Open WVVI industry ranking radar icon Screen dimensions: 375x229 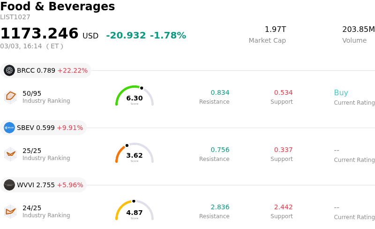[x=10, y=211]
